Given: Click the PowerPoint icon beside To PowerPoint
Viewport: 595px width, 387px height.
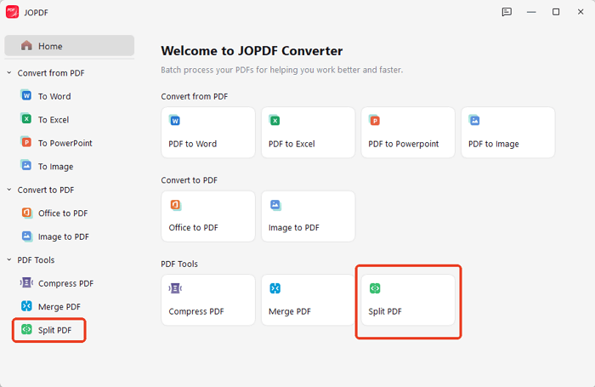Looking at the screenshot, I should [x=26, y=142].
